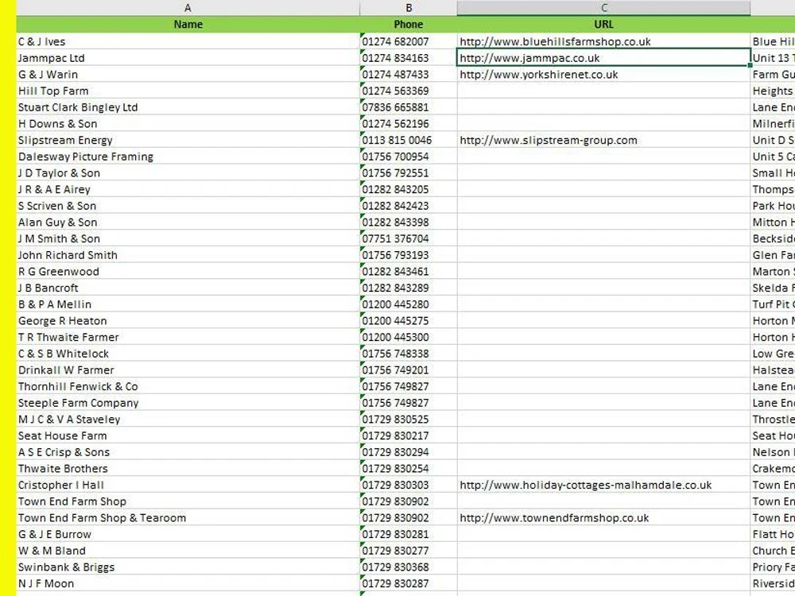795x596 pixels.
Task: Select J D Taylor & Son cell
Action: [188, 172]
